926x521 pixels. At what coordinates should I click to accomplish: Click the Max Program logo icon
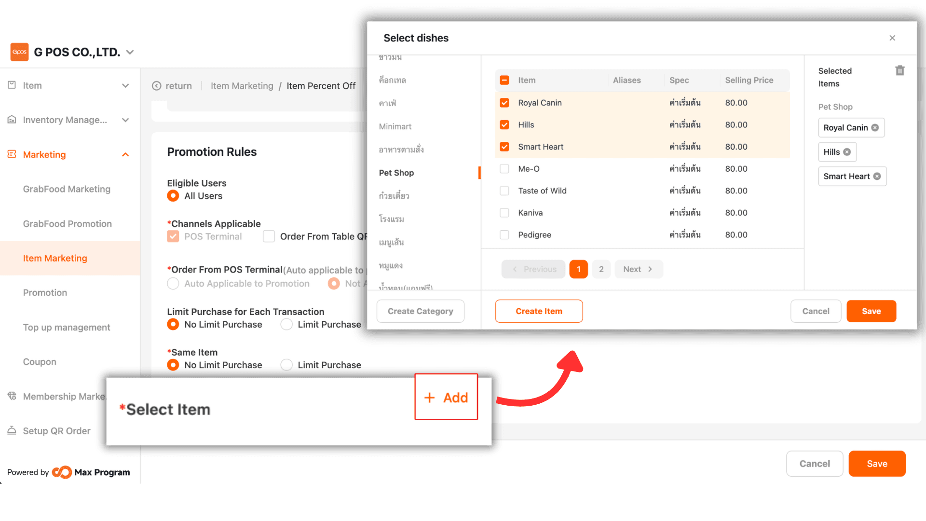click(x=62, y=472)
